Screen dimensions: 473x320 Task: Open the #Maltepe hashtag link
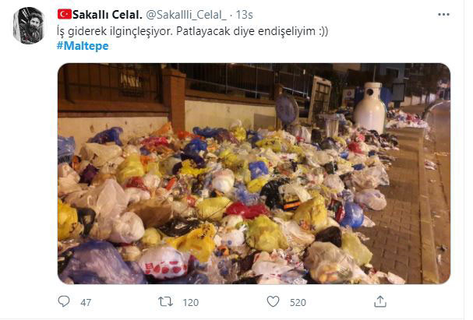pyautogui.click(x=83, y=46)
